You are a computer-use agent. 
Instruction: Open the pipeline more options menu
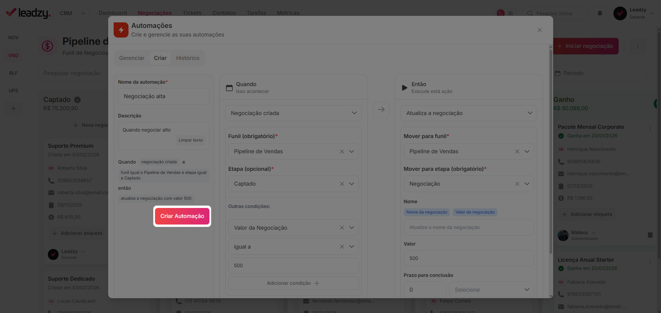[638, 46]
